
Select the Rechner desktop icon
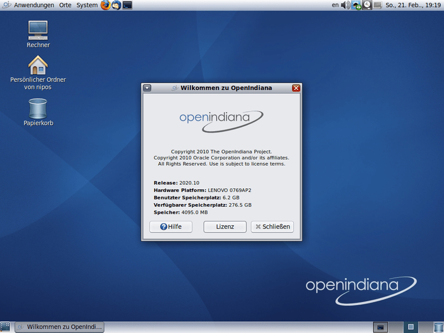pos(38,34)
